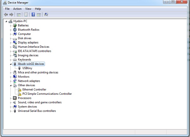The width and height of the screenshot is (190, 137).
Task: Select the Network adapters label
Action: pyautogui.click(x=29, y=81)
